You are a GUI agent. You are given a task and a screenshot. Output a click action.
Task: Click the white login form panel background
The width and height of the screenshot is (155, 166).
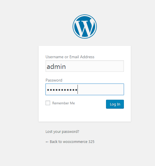[85, 115]
